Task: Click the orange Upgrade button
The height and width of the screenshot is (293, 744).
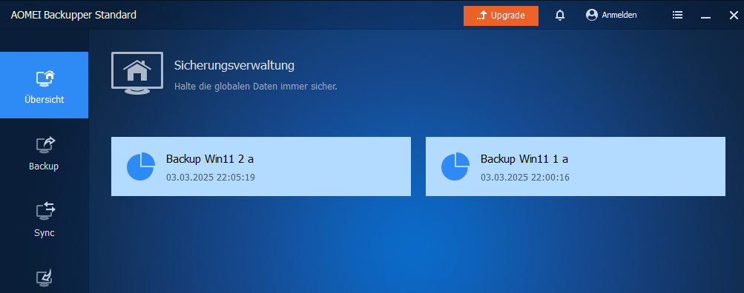Action: click(x=501, y=16)
